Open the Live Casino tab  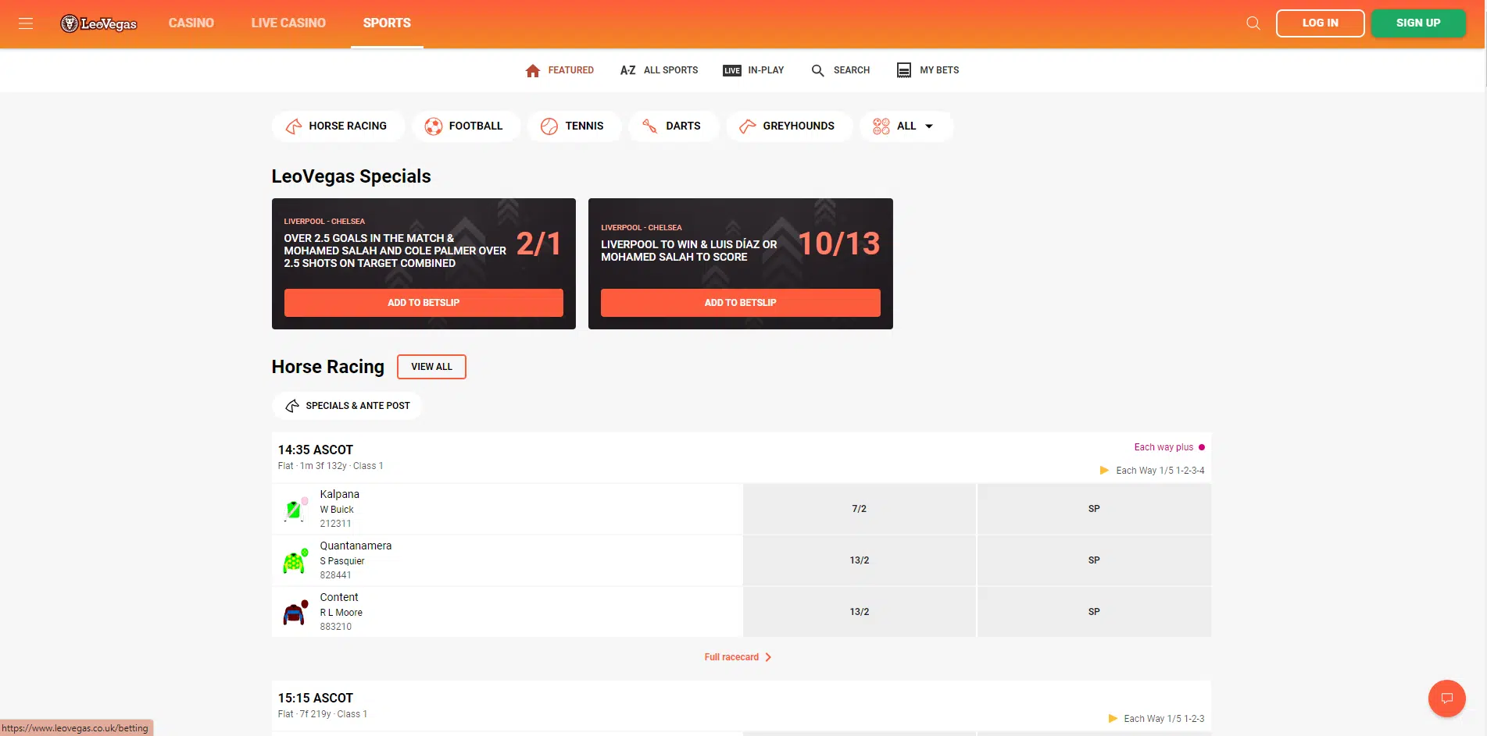tap(288, 23)
